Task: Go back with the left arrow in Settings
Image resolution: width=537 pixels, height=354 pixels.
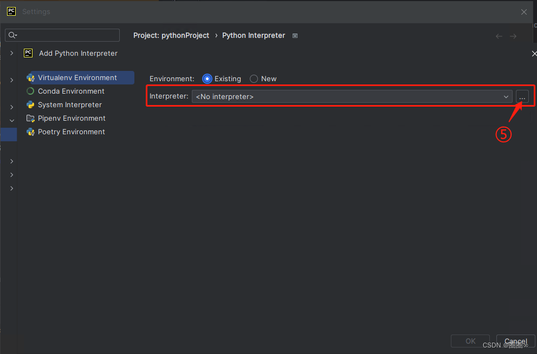Action: [499, 36]
